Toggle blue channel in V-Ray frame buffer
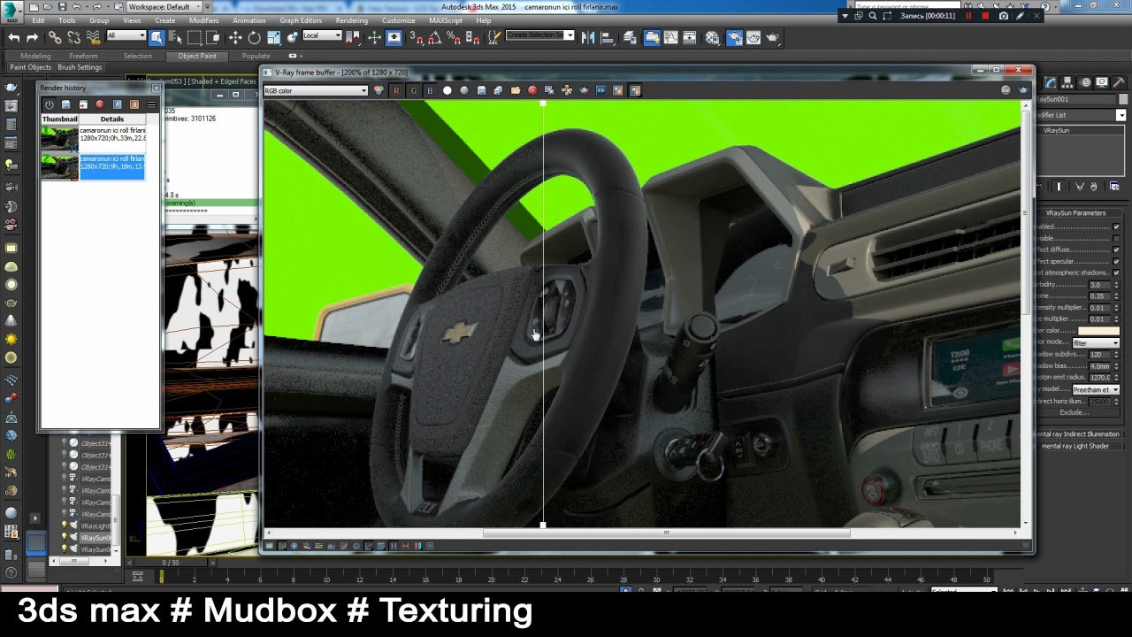 point(430,90)
